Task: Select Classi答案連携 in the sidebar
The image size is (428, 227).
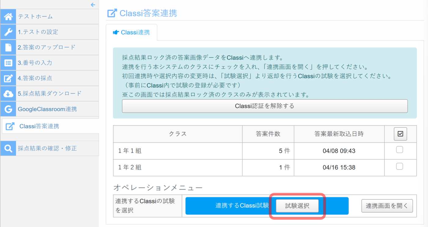Action: tap(50, 126)
